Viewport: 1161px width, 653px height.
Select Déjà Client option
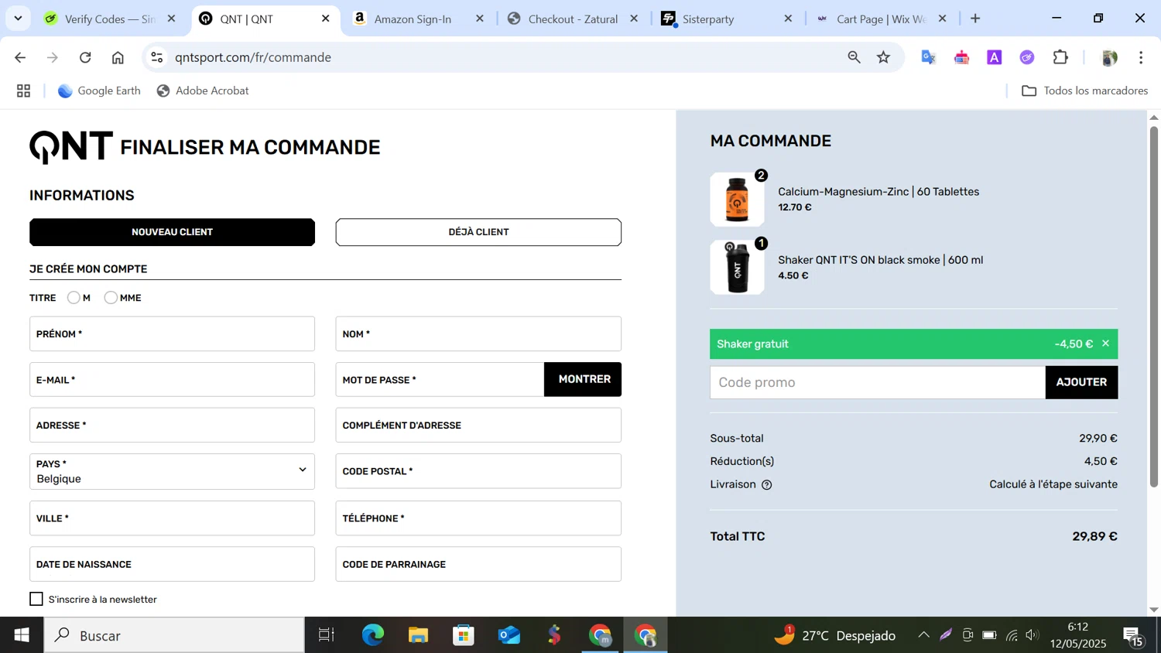click(x=478, y=232)
